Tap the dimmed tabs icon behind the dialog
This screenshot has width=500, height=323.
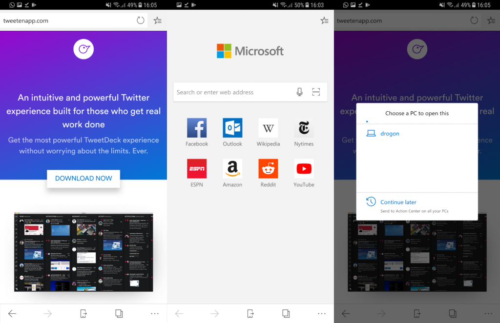(453, 314)
